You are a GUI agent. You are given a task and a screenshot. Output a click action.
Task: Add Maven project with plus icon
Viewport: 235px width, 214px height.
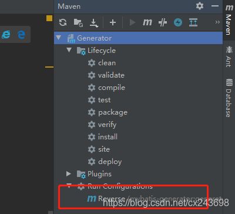coord(113,22)
